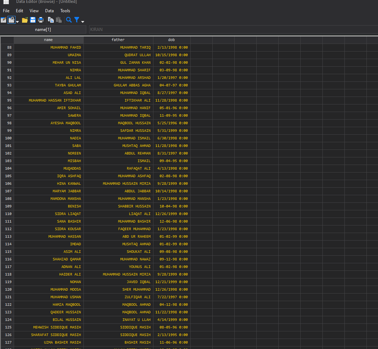Select row header 127
378x349 pixels.
click(7, 342)
